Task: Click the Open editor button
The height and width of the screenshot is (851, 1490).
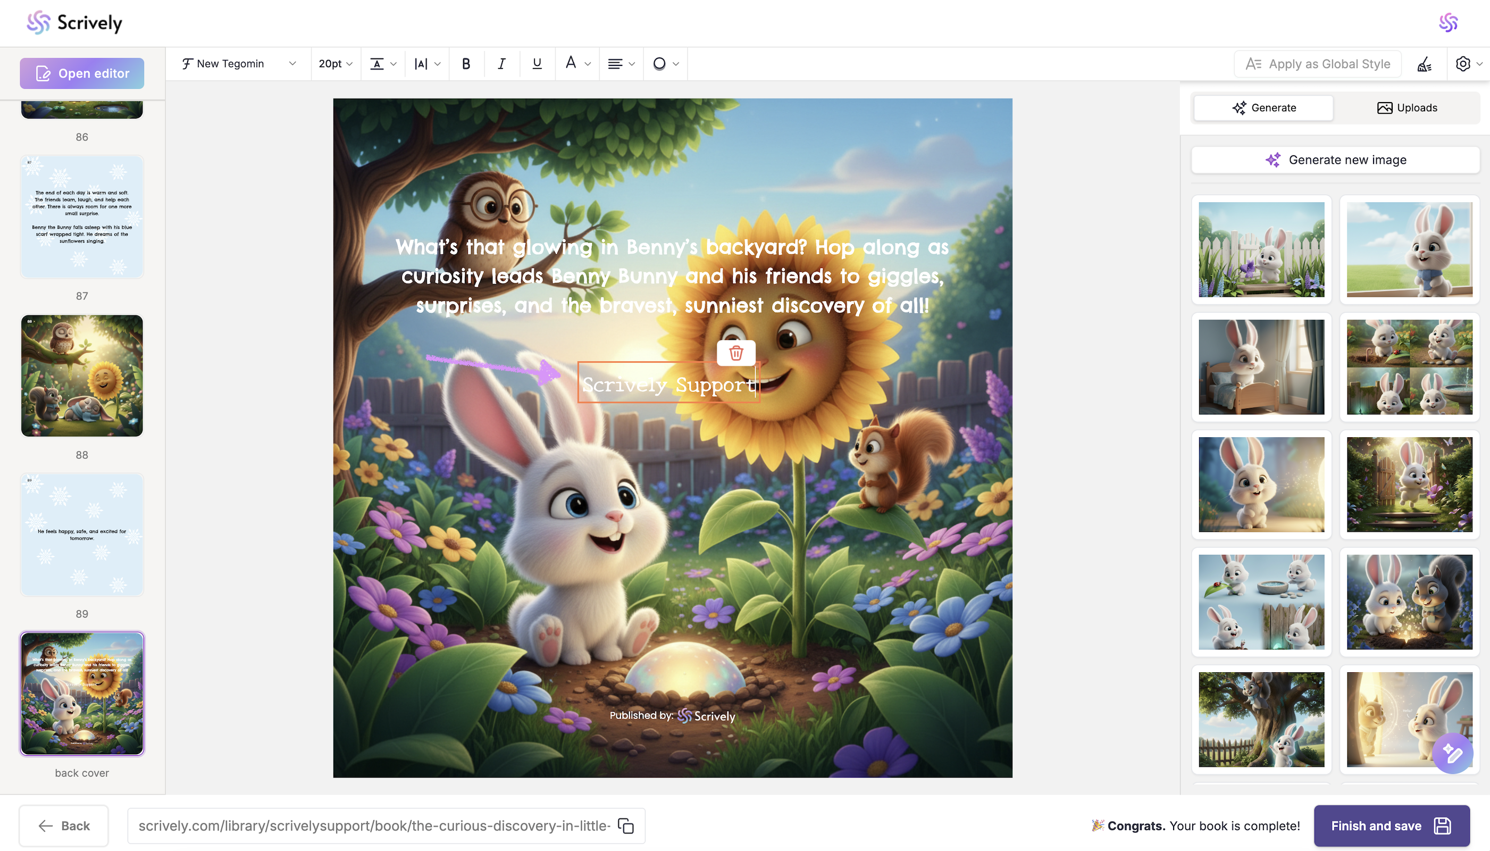Action: (x=82, y=73)
